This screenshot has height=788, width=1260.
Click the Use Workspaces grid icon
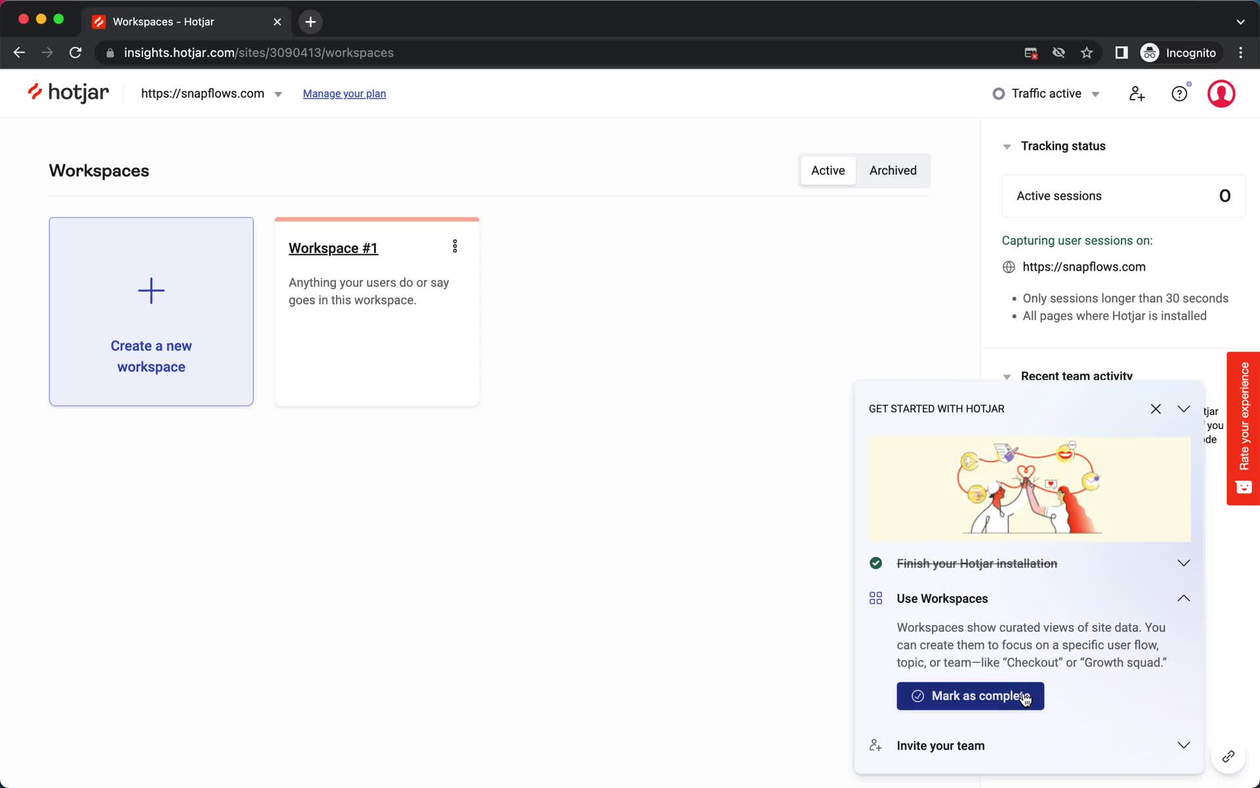(x=875, y=598)
